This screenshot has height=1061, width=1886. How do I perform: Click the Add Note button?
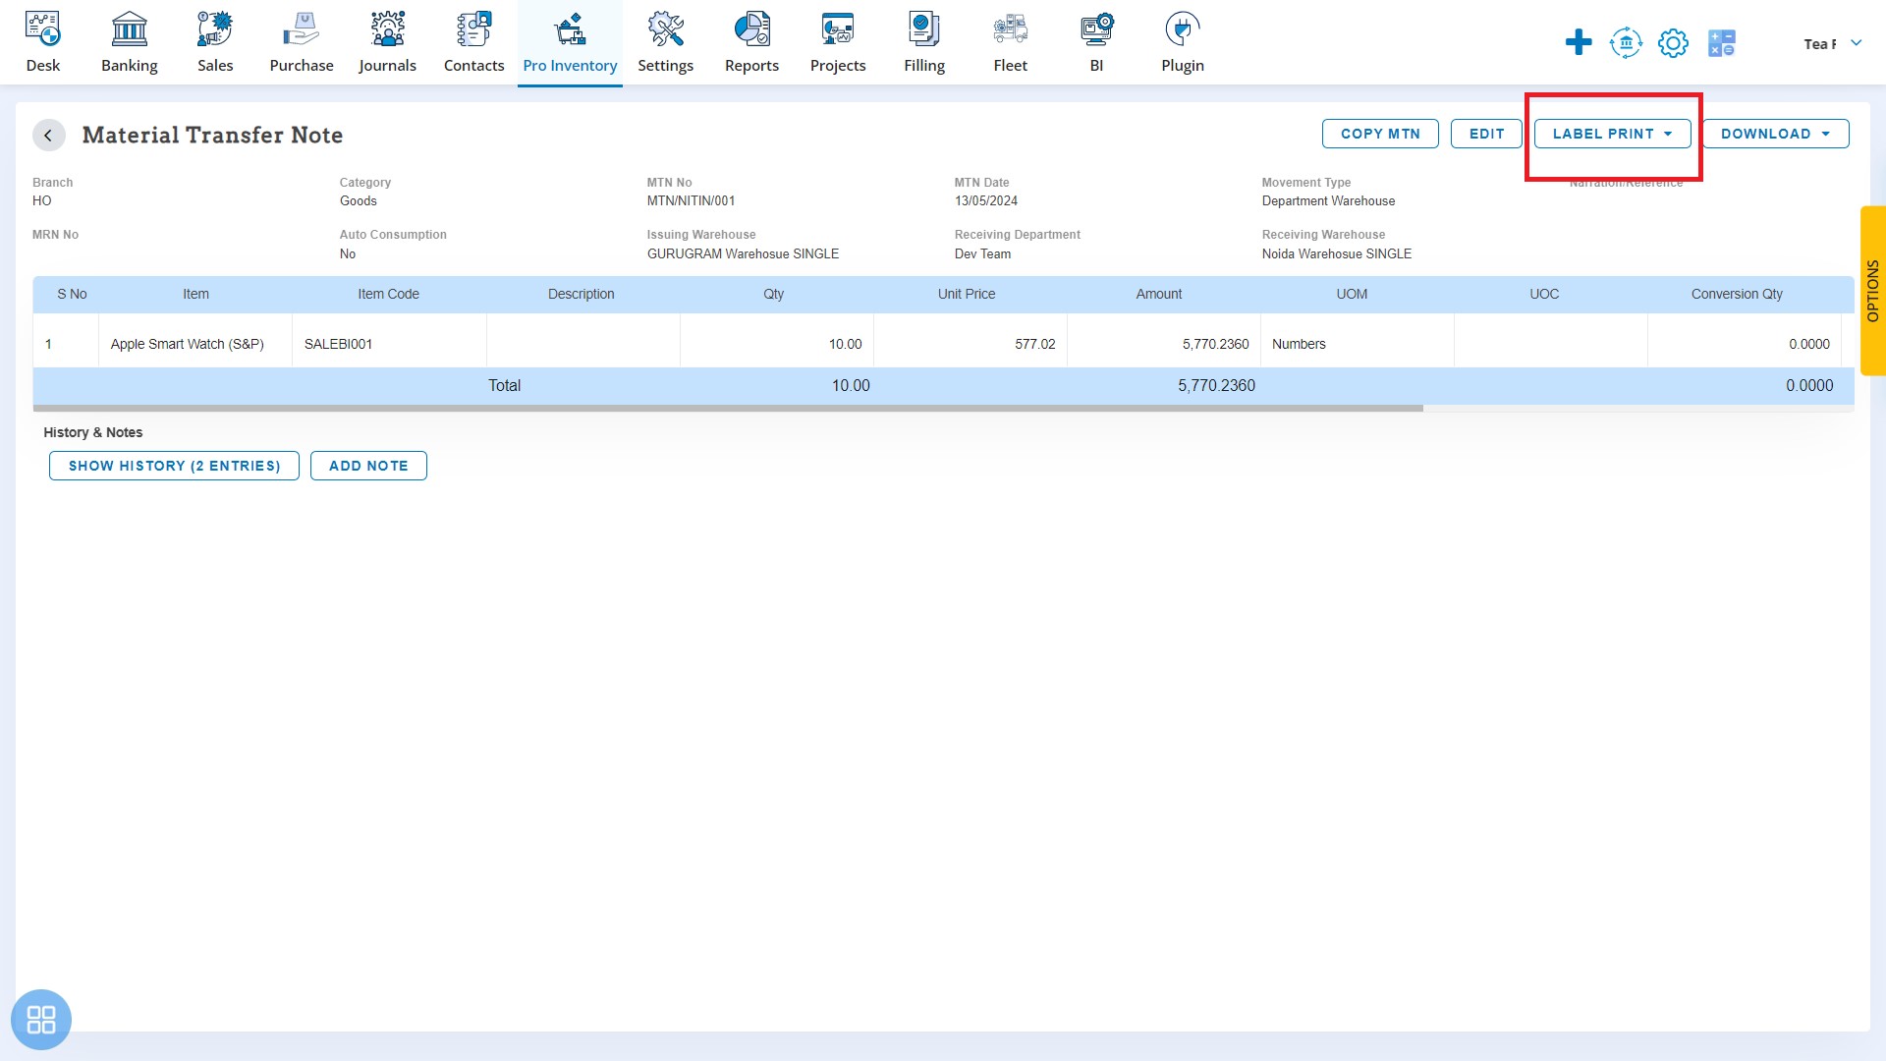coord(369,465)
